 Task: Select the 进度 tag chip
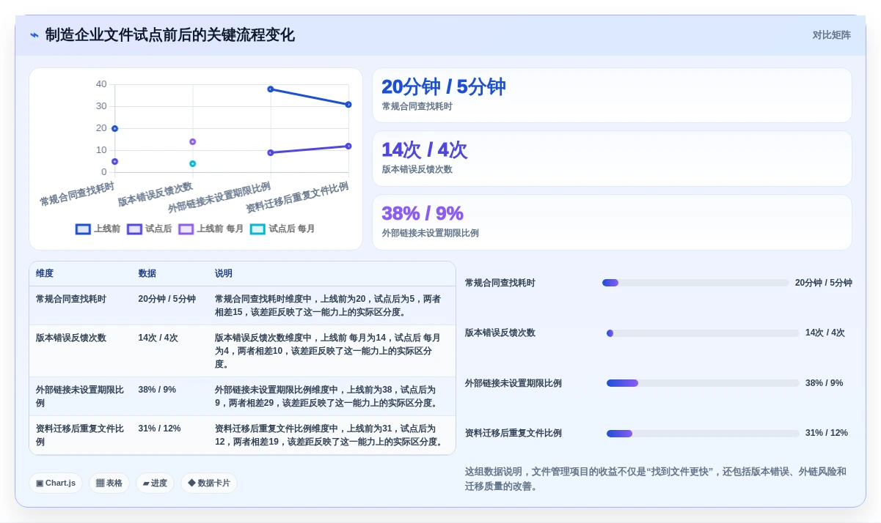click(155, 483)
